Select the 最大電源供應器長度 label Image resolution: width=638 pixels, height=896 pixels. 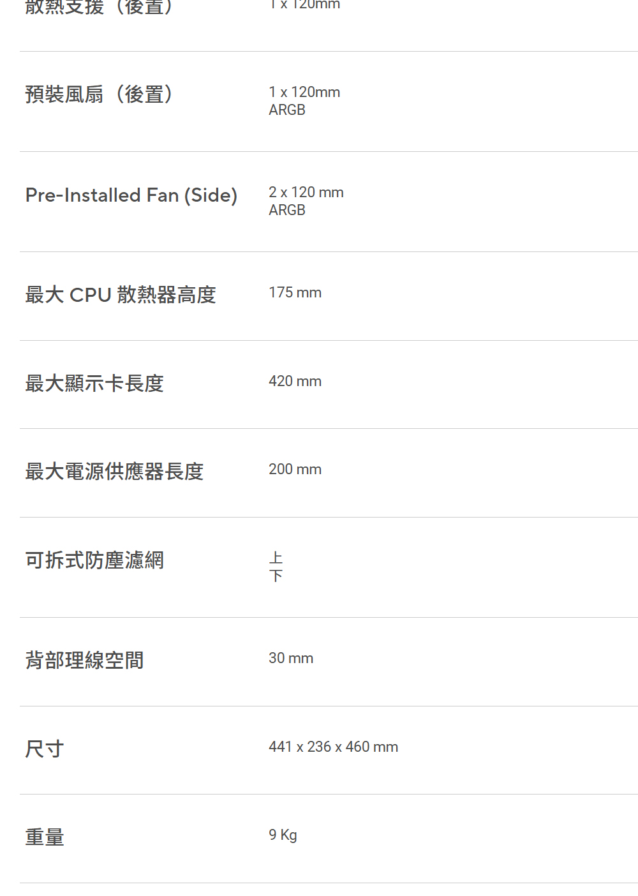(114, 472)
